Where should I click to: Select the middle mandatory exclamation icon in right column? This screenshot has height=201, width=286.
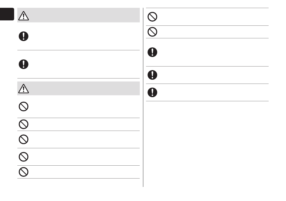click(x=152, y=75)
